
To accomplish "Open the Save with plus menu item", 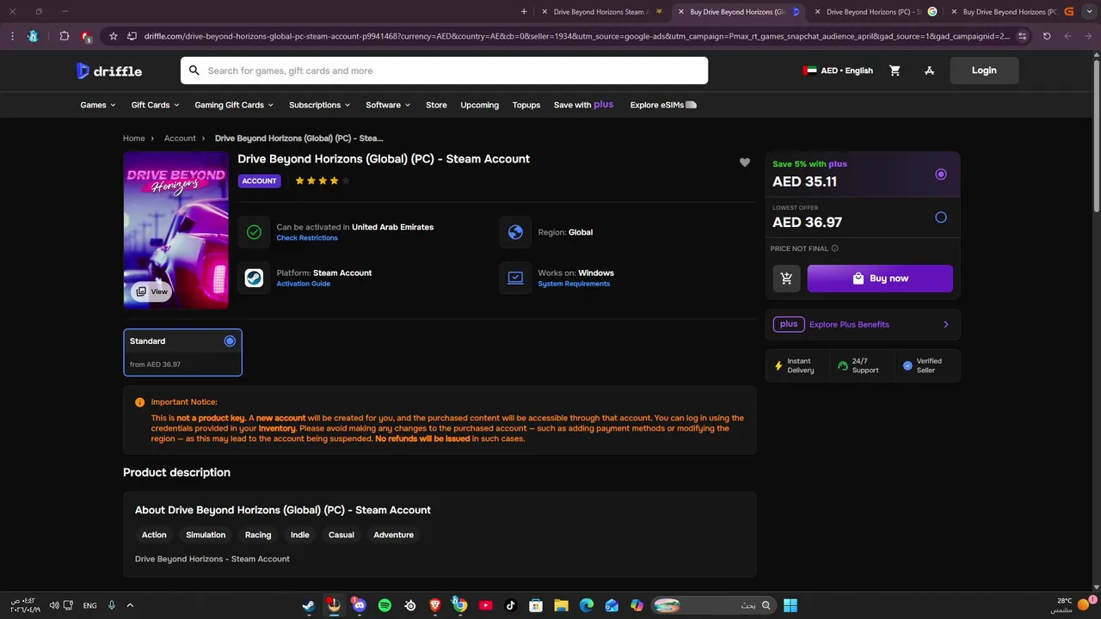I will (x=583, y=105).
